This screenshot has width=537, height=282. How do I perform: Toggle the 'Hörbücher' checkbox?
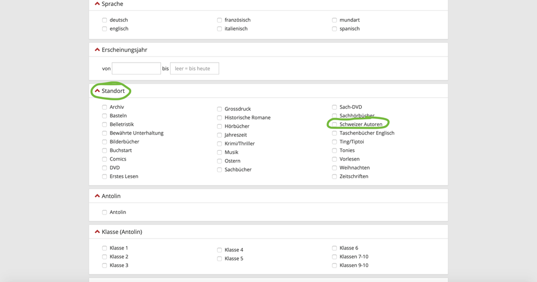click(x=220, y=127)
